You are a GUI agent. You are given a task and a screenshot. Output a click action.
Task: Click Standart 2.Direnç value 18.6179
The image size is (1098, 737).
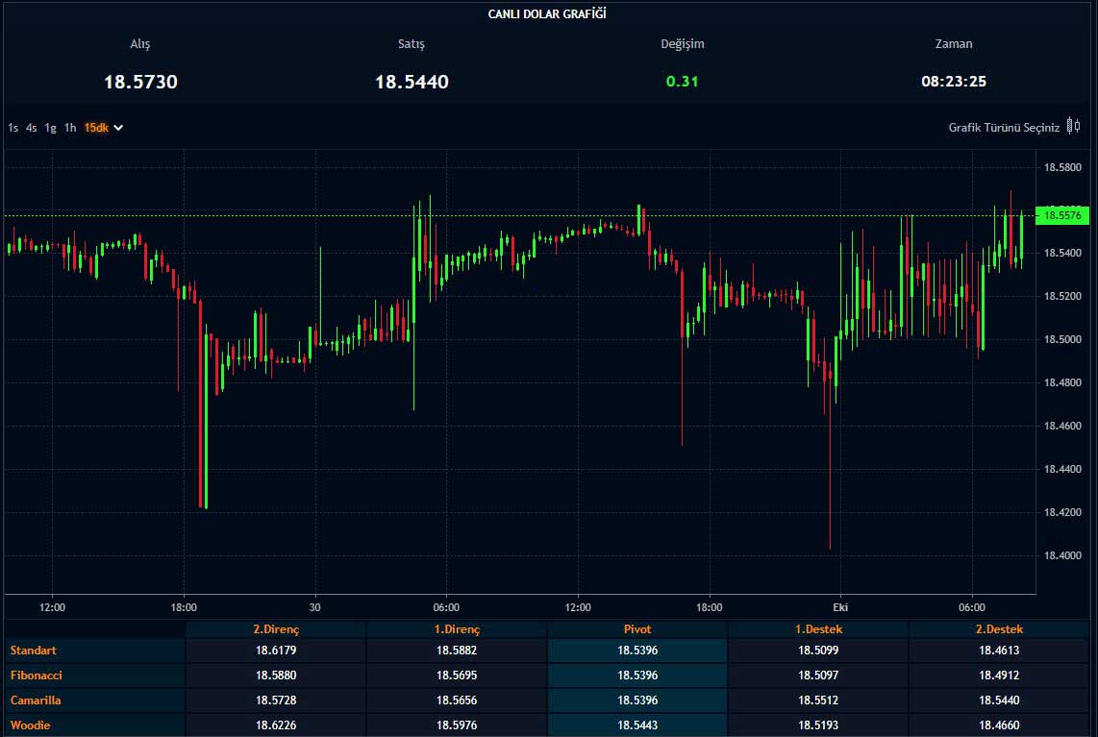point(276,651)
